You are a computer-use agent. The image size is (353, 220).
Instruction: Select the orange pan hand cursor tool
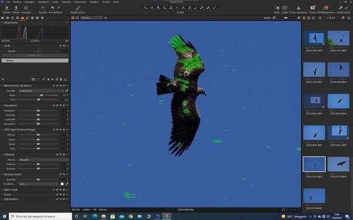click(x=152, y=8)
